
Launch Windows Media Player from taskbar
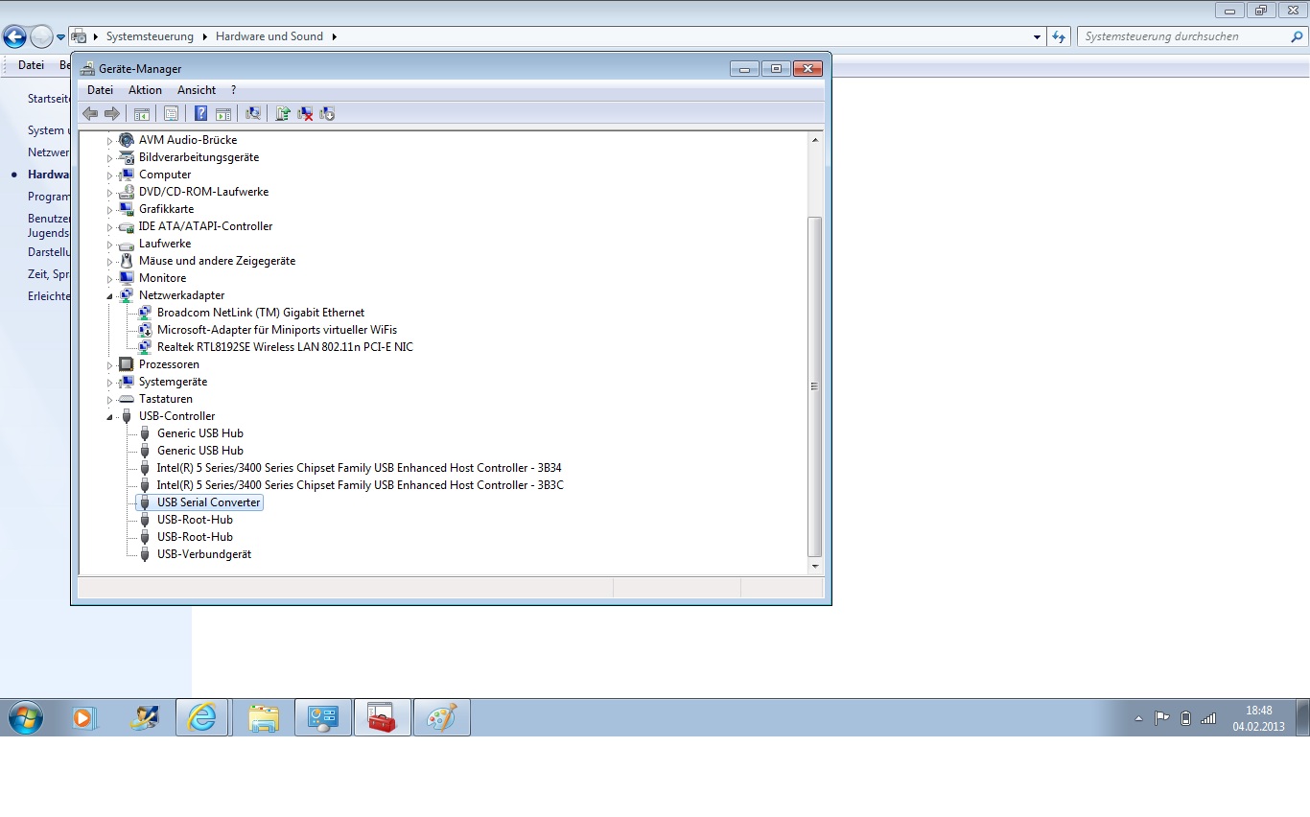(x=85, y=717)
